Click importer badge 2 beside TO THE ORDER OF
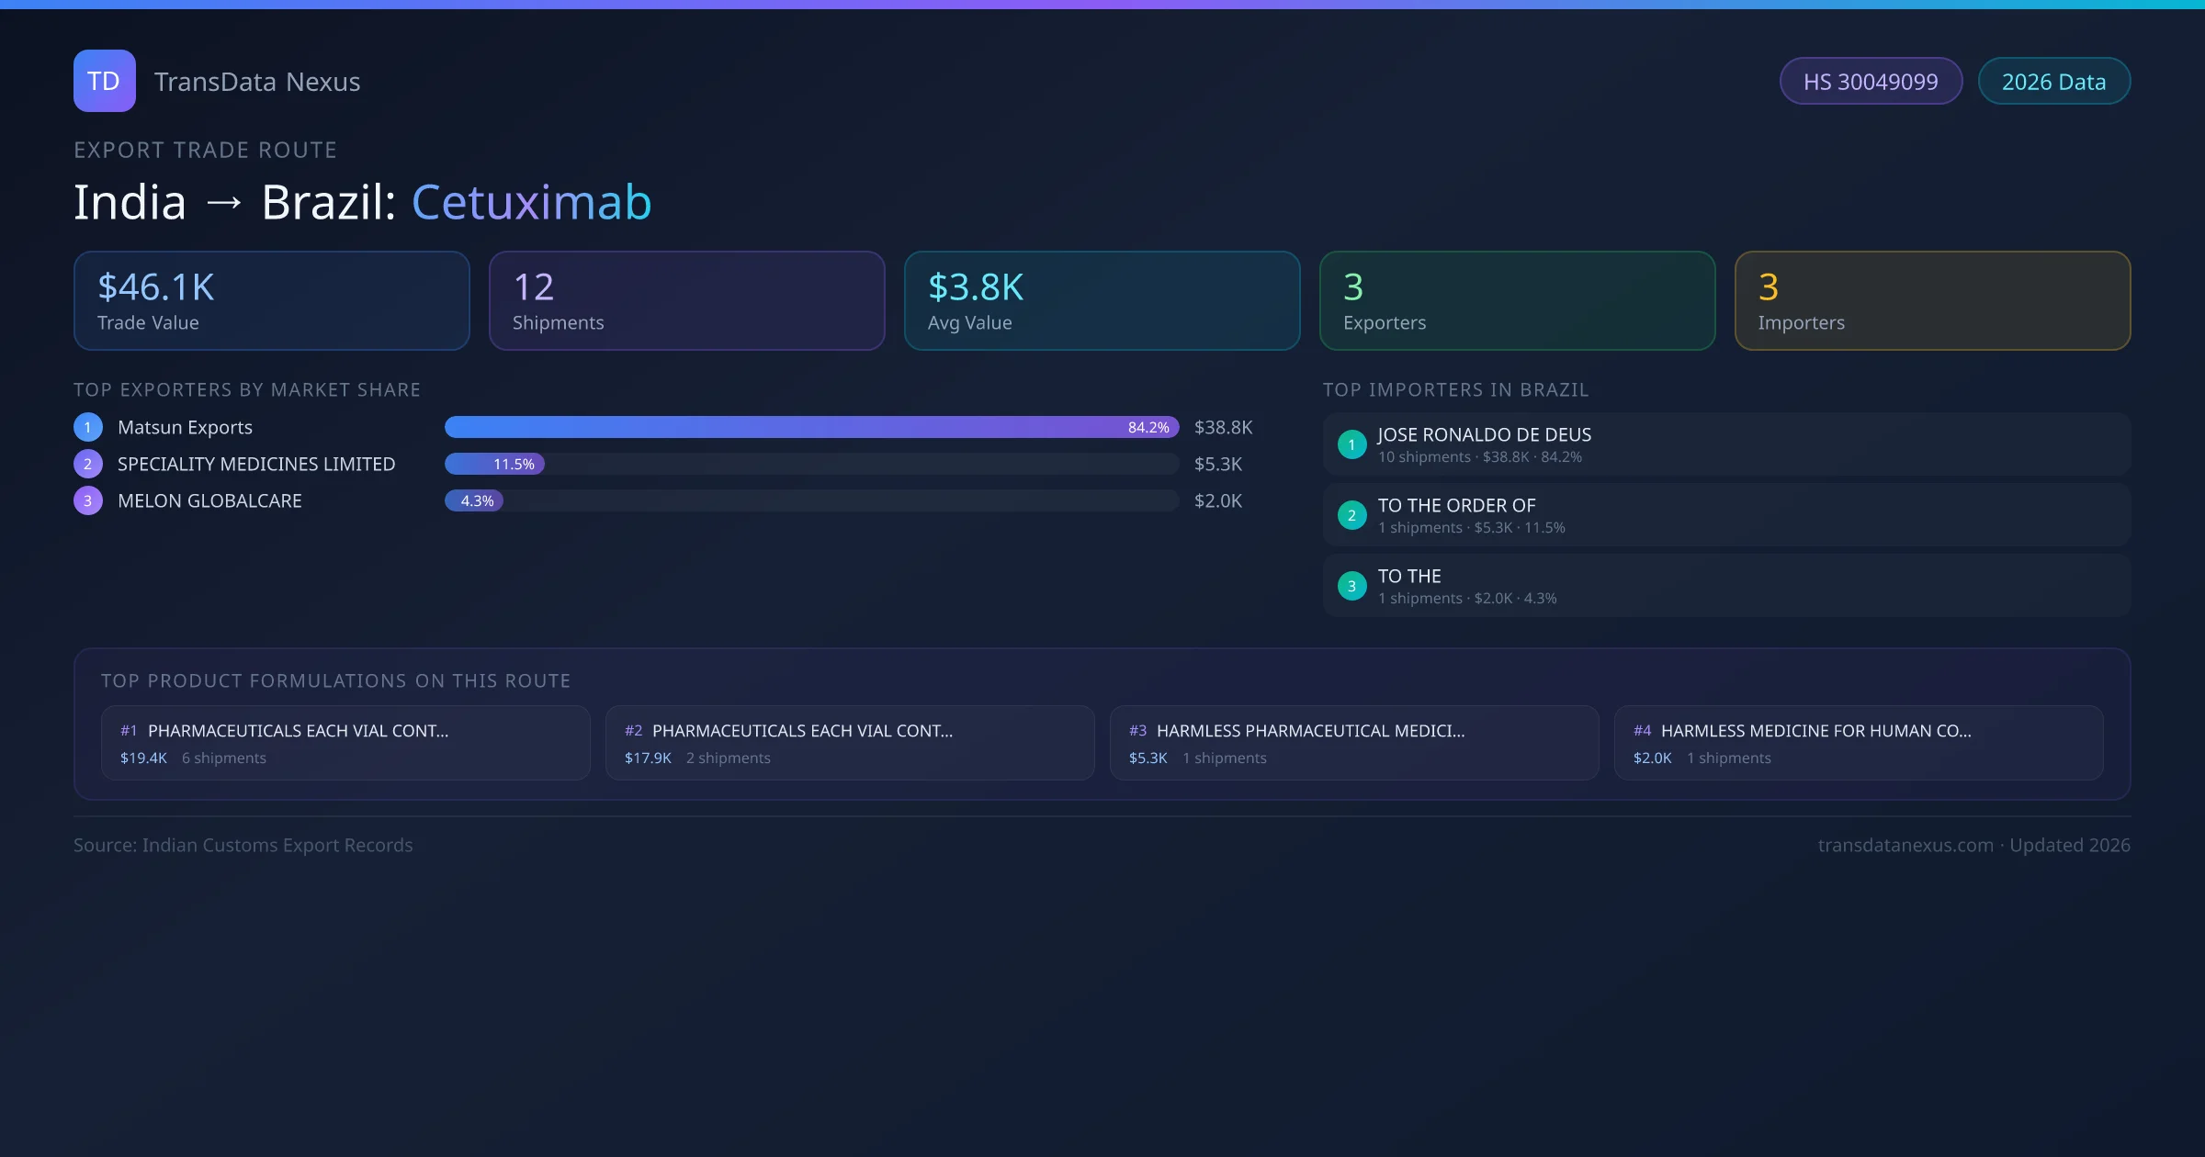 click(1351, 515)
